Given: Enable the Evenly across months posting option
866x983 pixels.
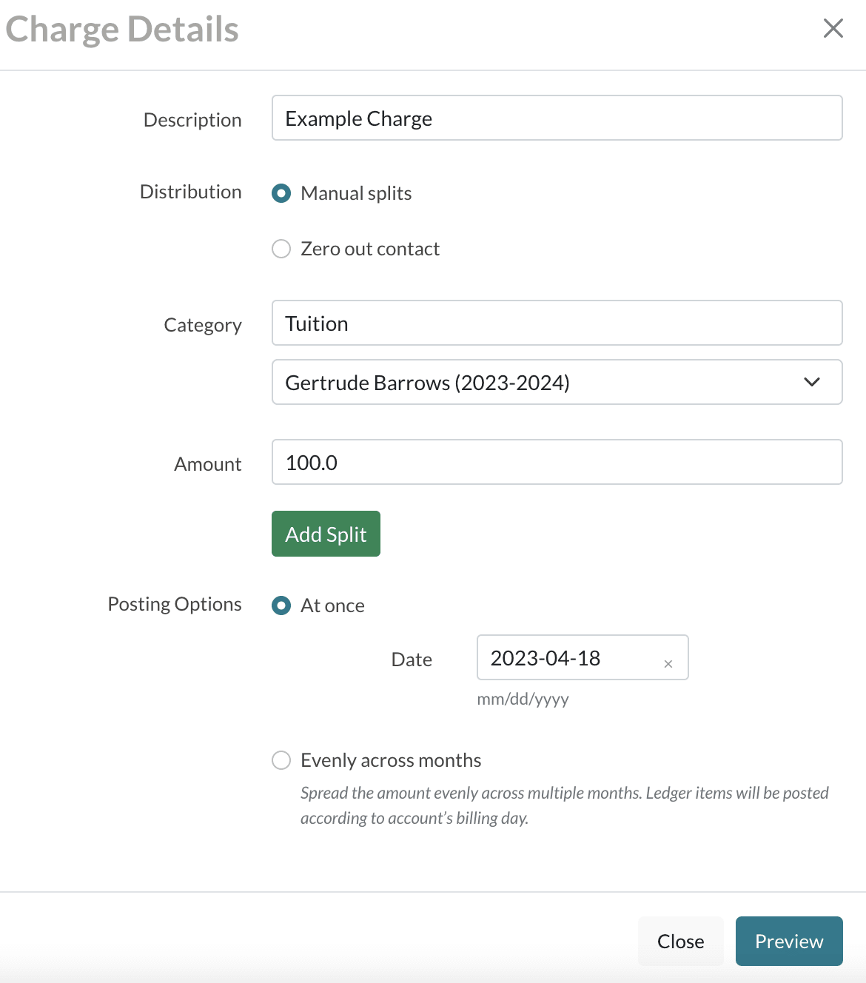Looking at the screenshot, I should click(281, 760).
